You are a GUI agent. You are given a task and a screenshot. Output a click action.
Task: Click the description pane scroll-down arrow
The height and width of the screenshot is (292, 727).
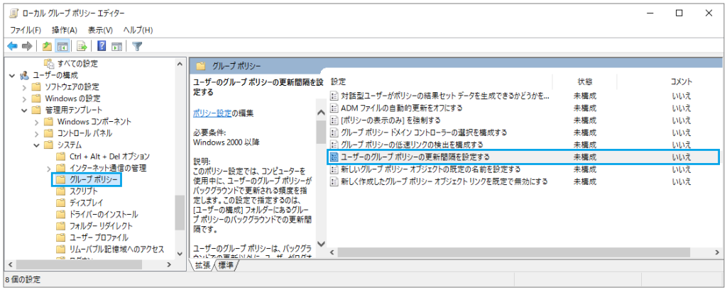(321, 244)
